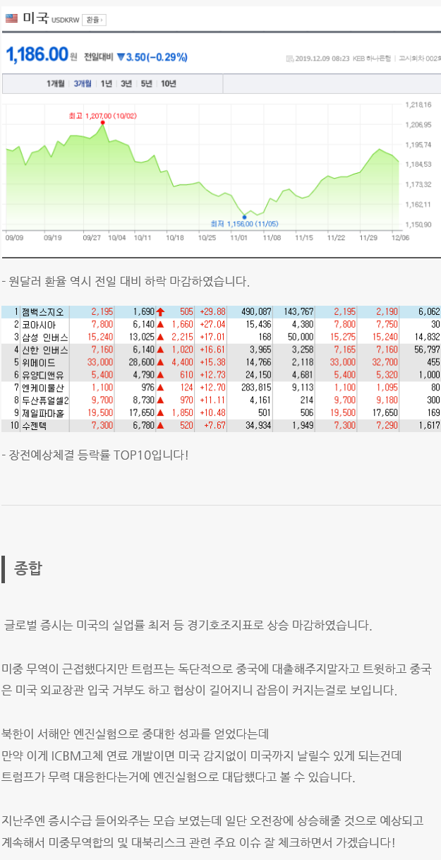This screenshot has height=860, width=441.
Task: Click the red triangle in 수젠텍 row
Action: [160, 426]
